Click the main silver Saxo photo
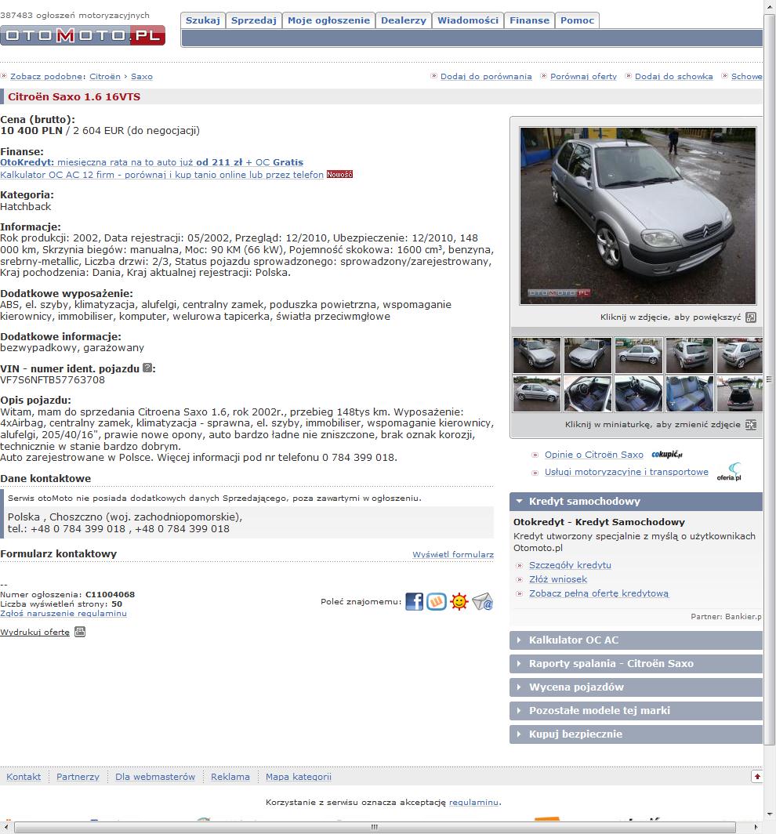The width and height of the screenshot is (776, 834). (x=638, y=216)
